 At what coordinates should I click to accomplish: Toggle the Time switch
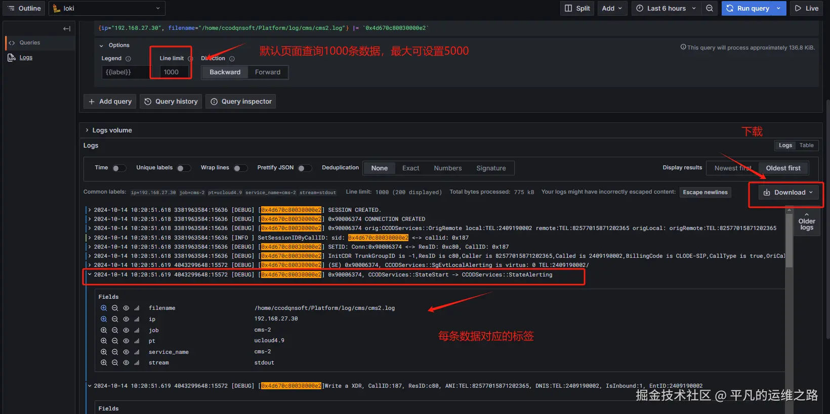pos(119,168)
